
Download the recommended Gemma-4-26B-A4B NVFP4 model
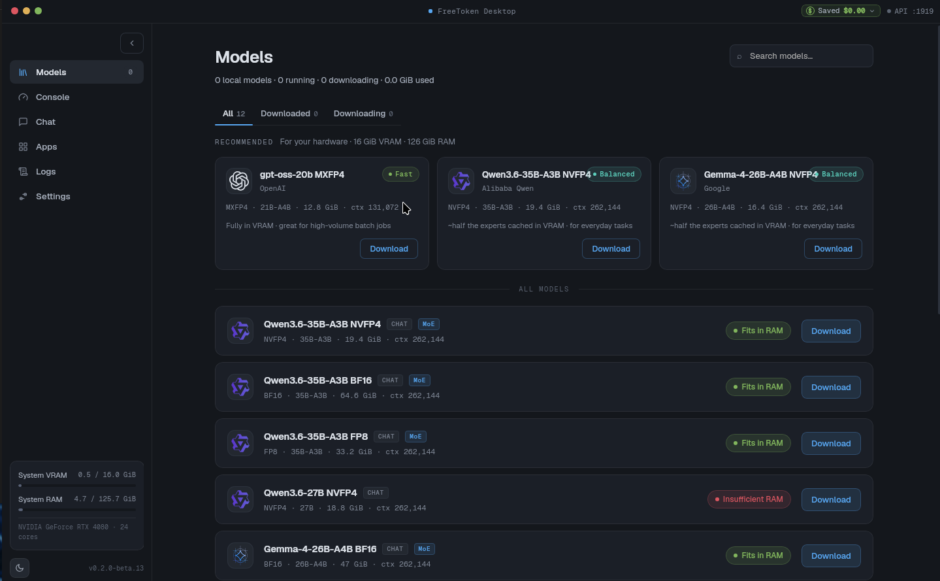click(x=833, y=249)
